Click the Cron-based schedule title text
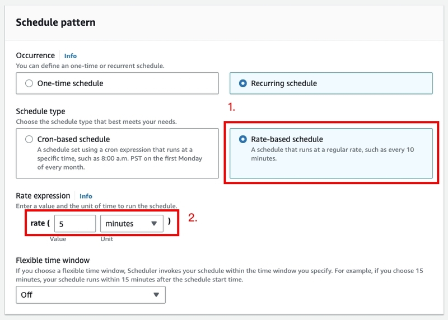The height and width of the screenshot is (320, 448). 73,139
